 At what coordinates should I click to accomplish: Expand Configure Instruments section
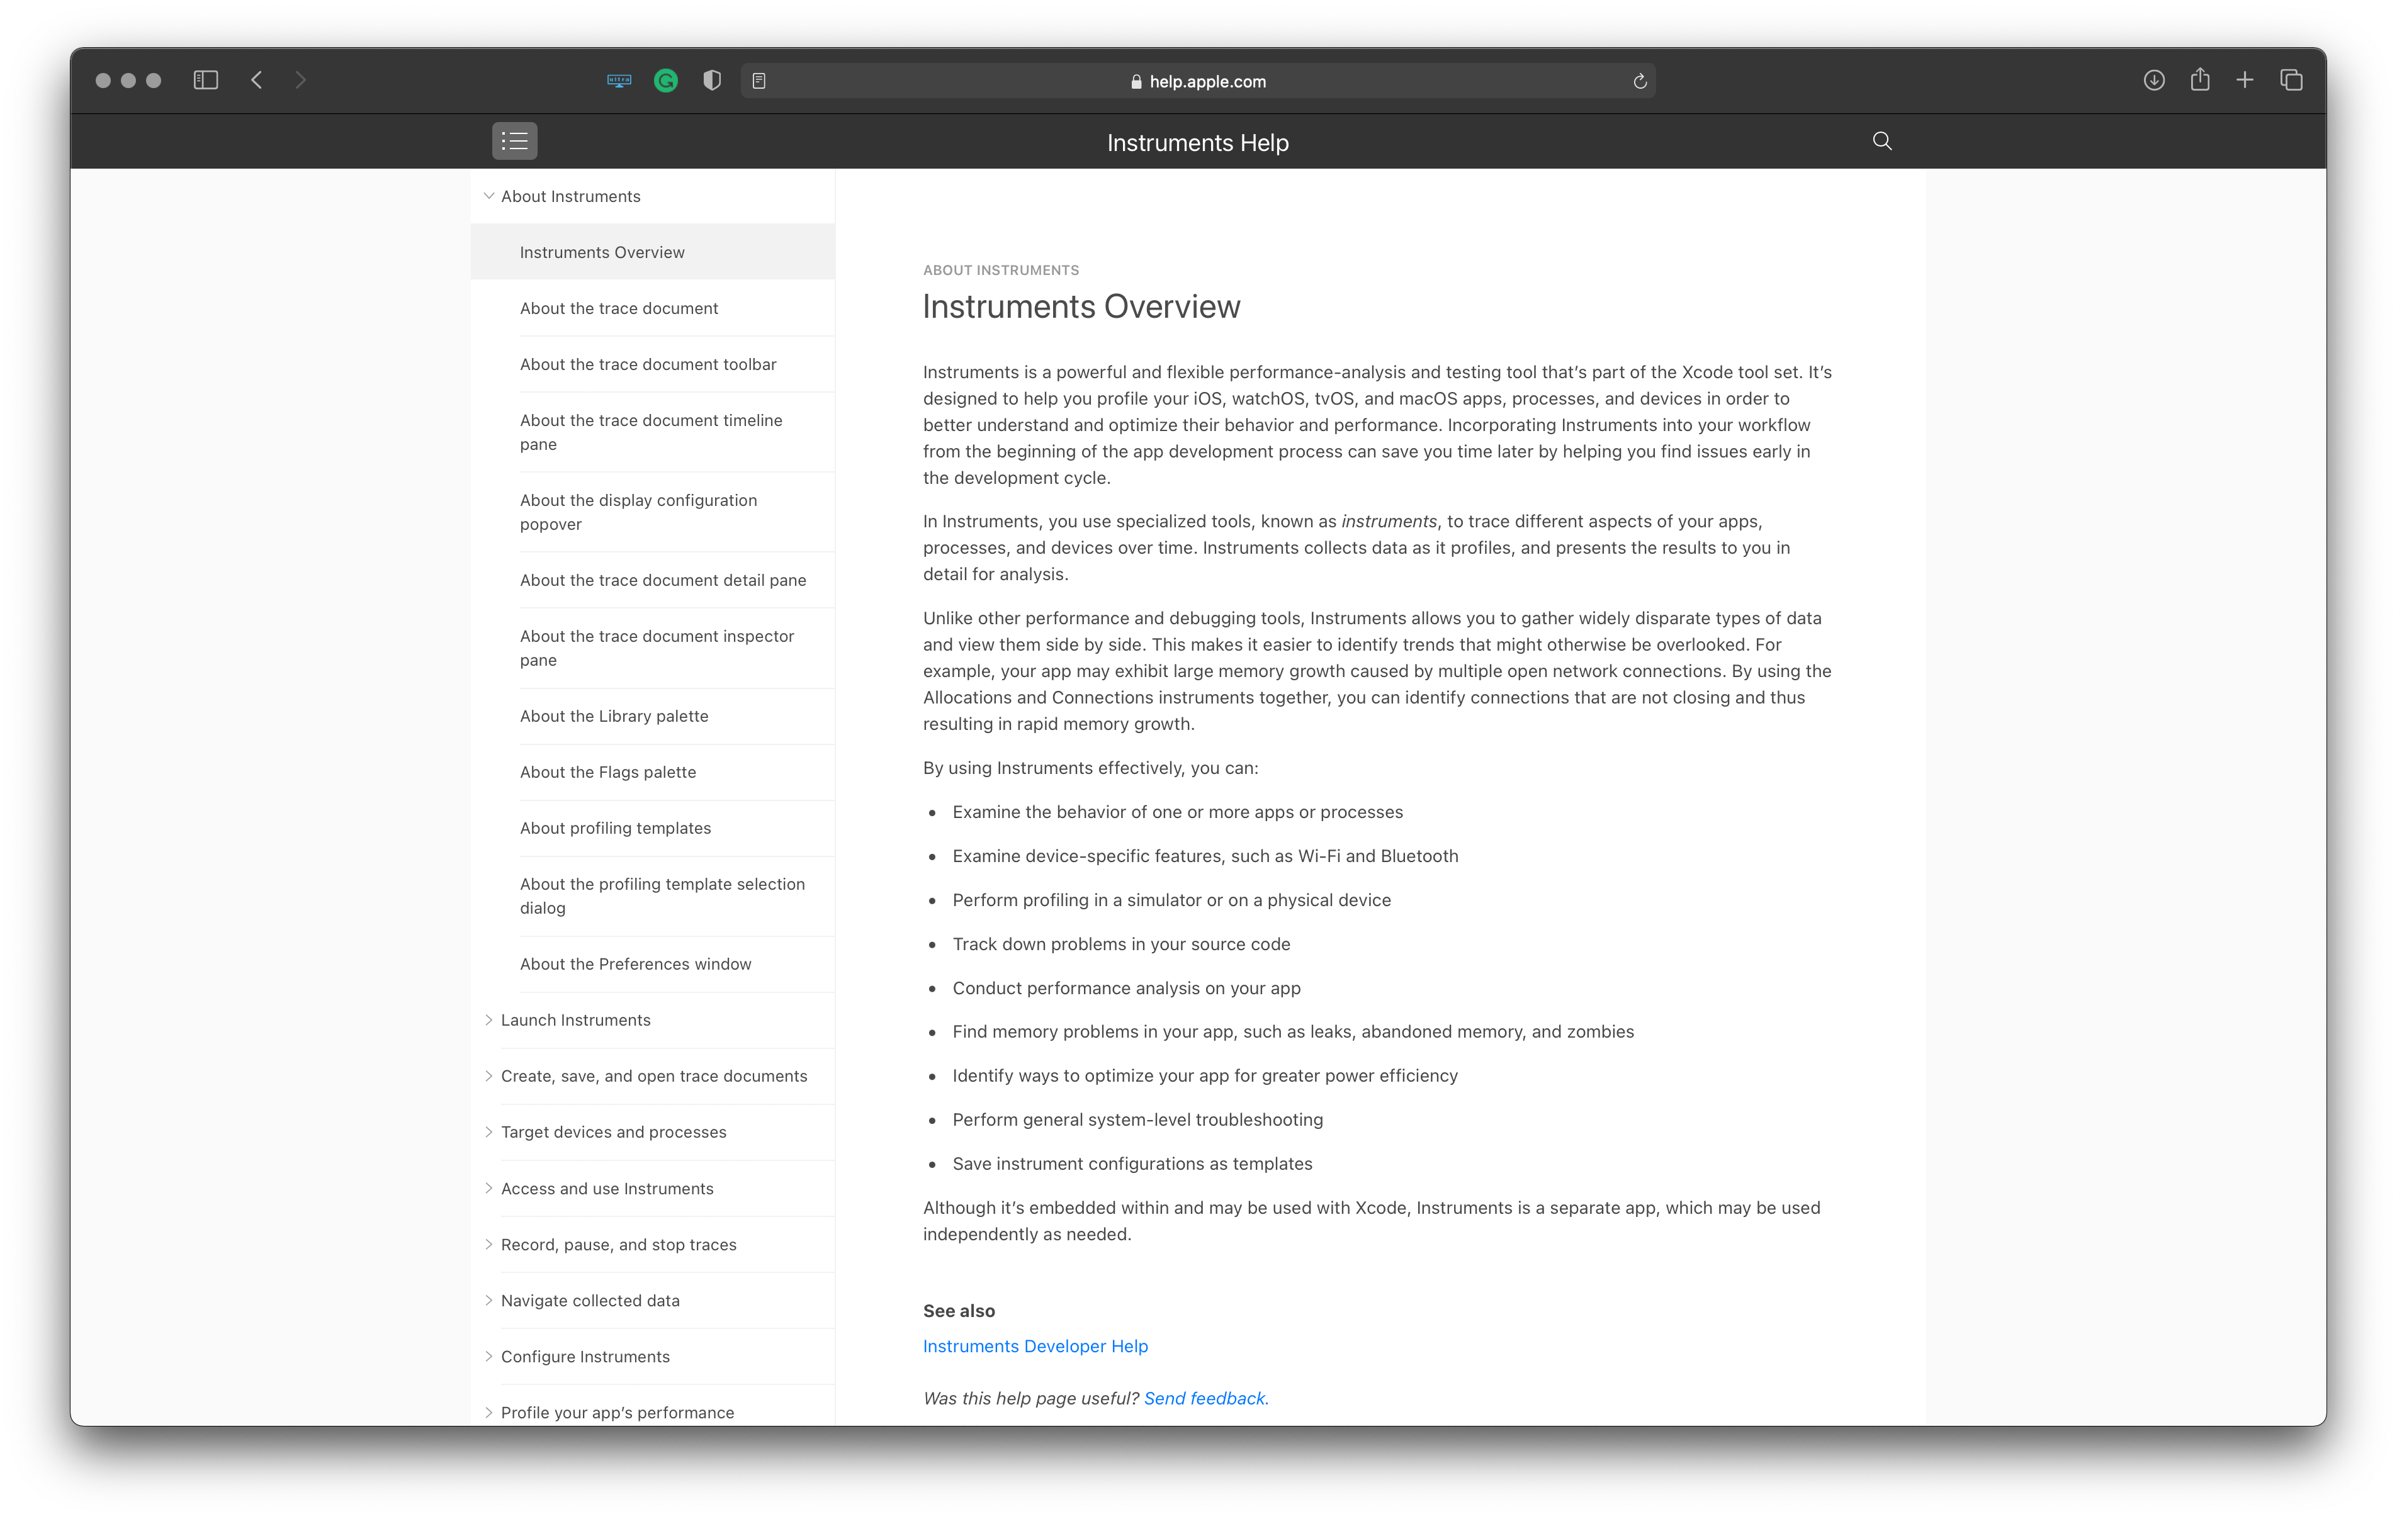(x=488, y=1356)
